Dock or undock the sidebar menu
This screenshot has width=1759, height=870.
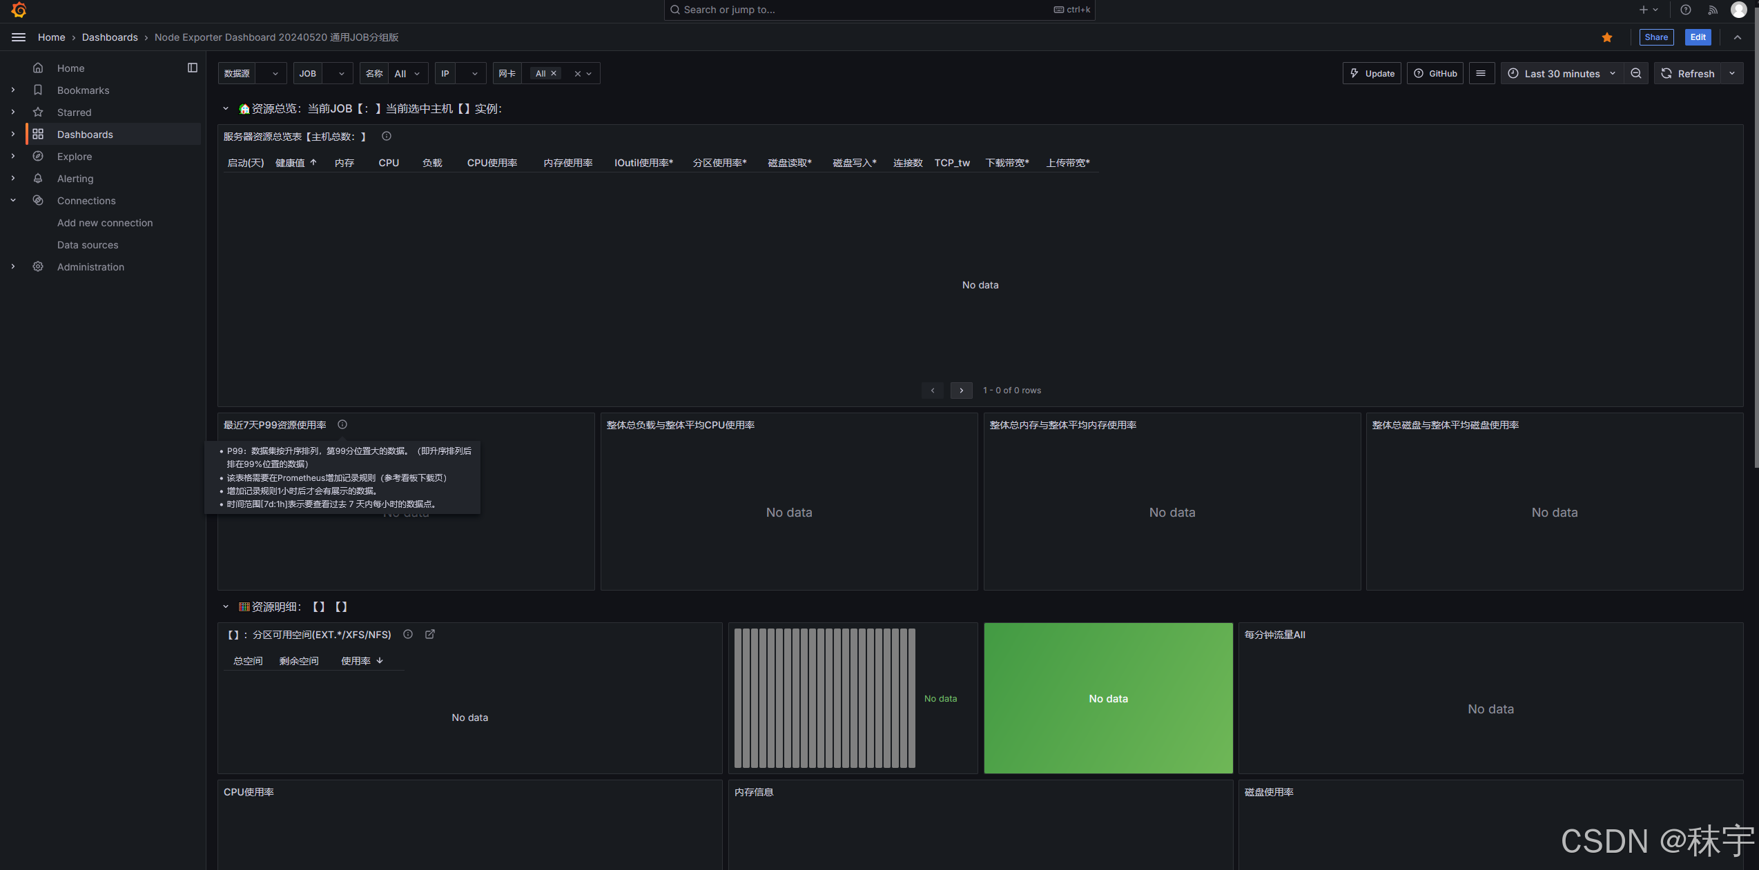pos(193,68)
